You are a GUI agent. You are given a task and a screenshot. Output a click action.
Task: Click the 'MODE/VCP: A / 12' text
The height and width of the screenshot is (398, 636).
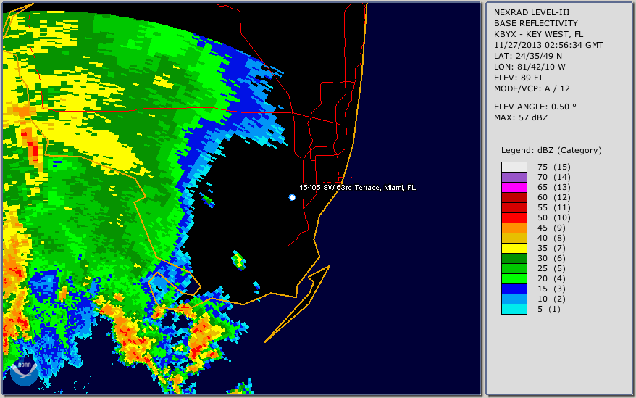click(x=532, y=88)
